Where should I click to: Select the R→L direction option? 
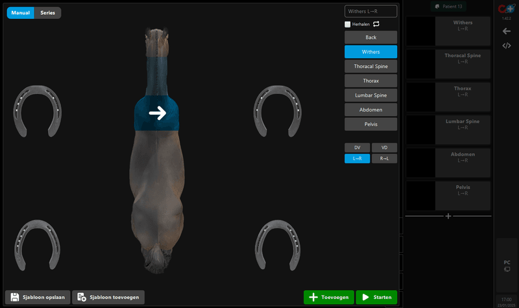point(384,158)
